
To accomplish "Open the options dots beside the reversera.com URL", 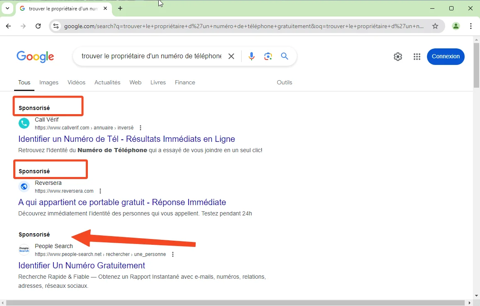I will (x=100, y=191).
